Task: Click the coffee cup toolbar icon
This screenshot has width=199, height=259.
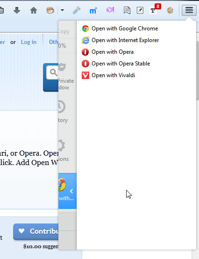Action: point(50,10)
